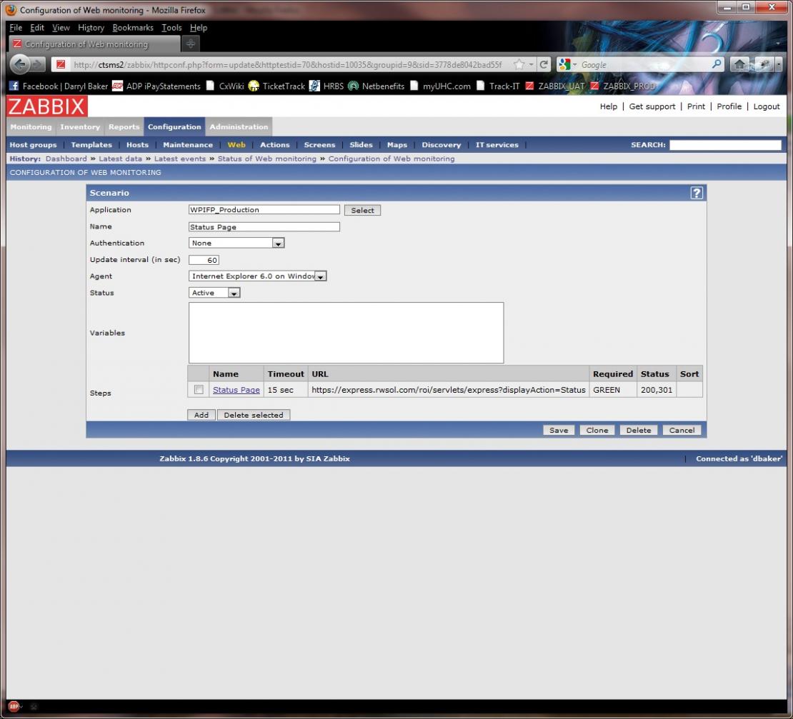Open address bar history dropdown arrow
793x719 pixels.
531,64
